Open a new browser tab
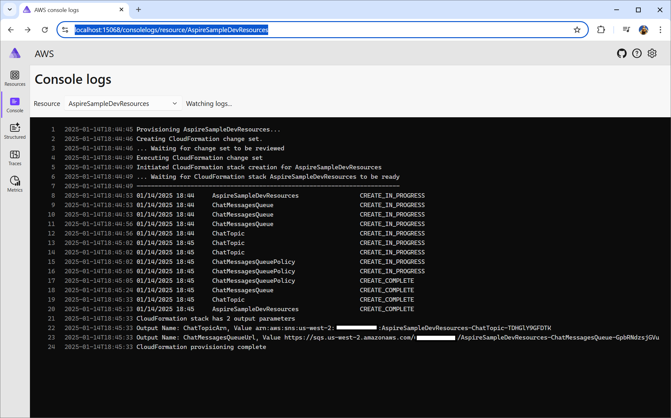The height and width of the screenshot is (418, 671). pos(138,9)
